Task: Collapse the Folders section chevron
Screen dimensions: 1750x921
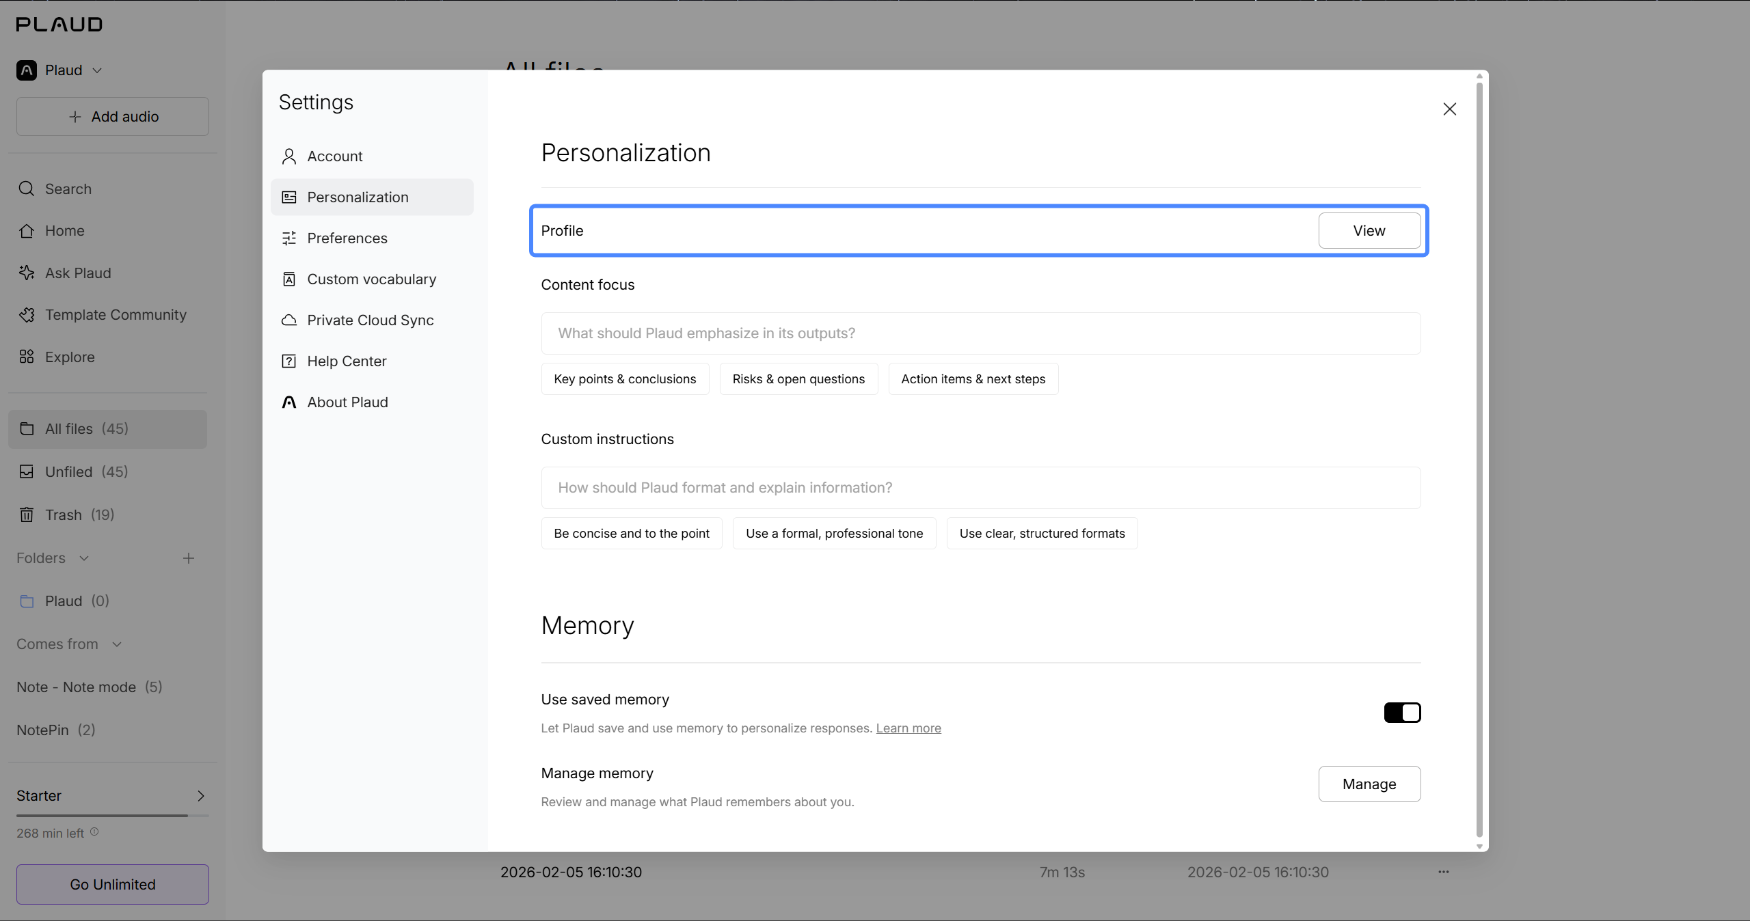Action: tap(84, 558)
